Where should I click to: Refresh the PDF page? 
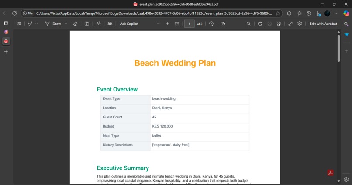(14, 13)
